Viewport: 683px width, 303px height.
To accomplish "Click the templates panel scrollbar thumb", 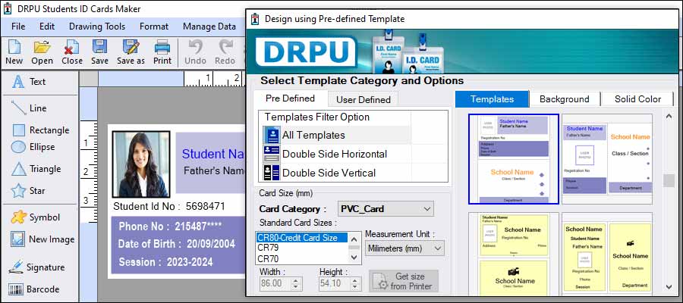I will pyautogui.click(x=669, y=180).
